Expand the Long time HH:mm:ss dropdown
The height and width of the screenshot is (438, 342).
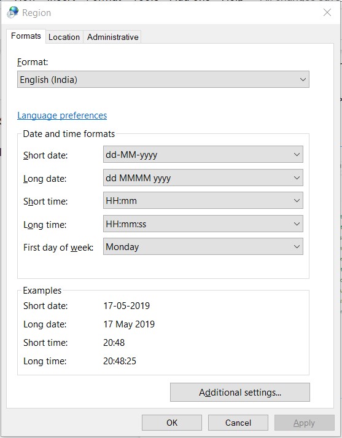click(x=203, y=224)
